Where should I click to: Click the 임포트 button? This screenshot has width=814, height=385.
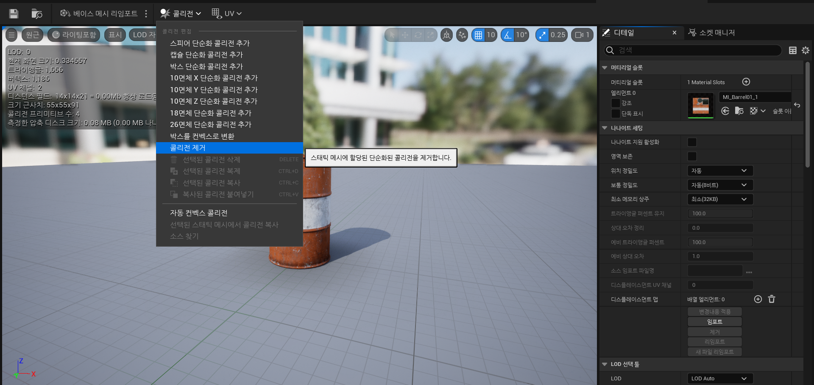pos(714,322)
